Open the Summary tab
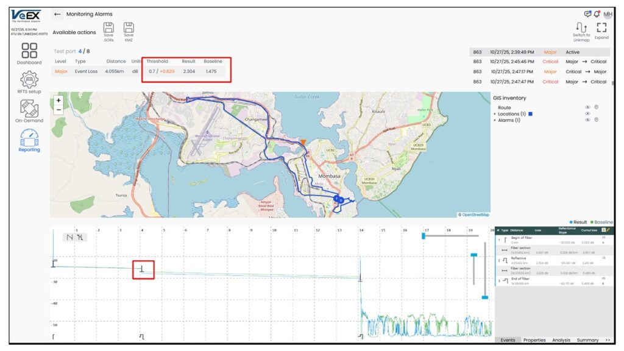 tap(587, 340)
